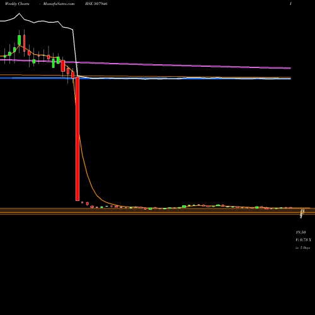Viewport: 315px width, 315px height.
Task: Click the huge red crash candlestick
Action: tap(77, 139)
